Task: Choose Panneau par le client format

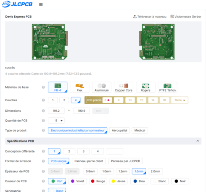Action: tap(89, 161)
